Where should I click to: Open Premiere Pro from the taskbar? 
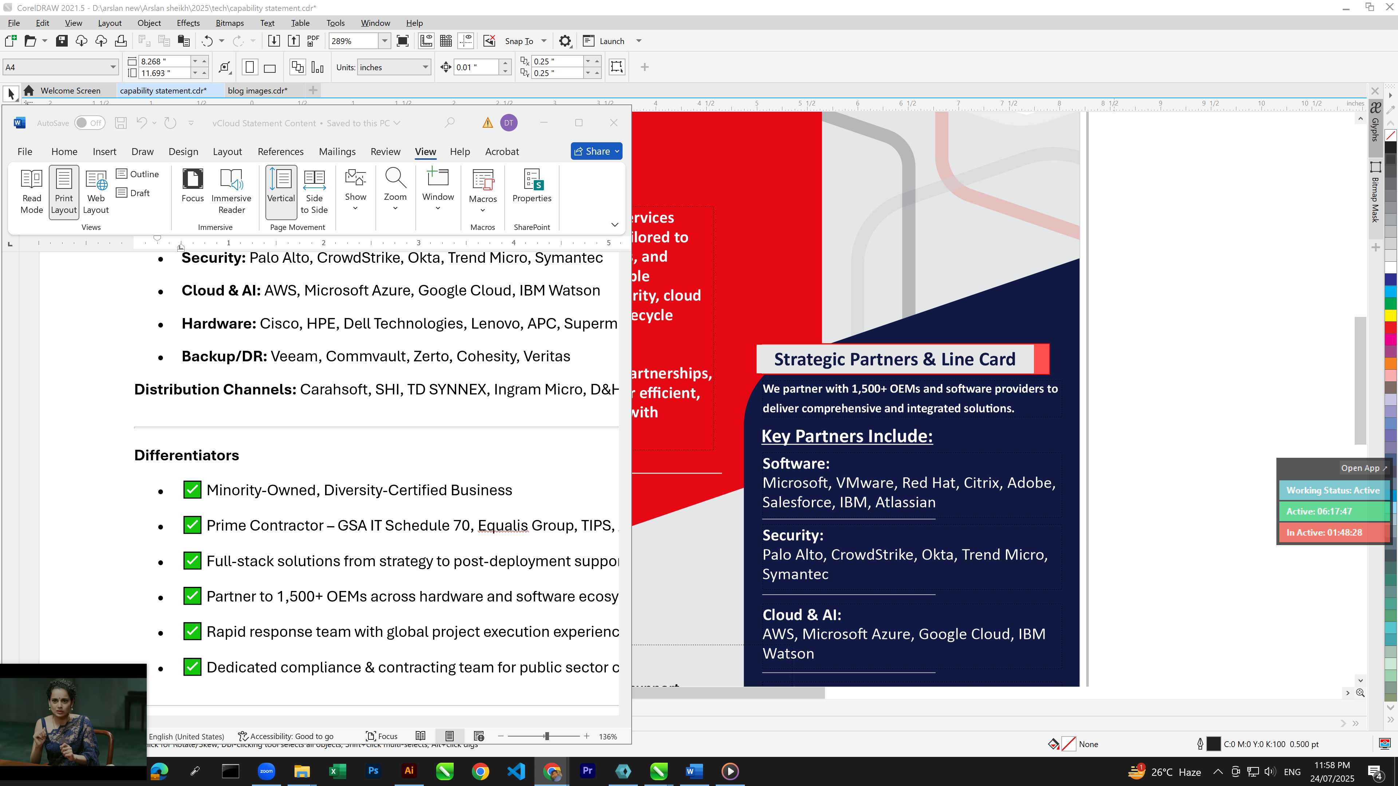(587, 771)
